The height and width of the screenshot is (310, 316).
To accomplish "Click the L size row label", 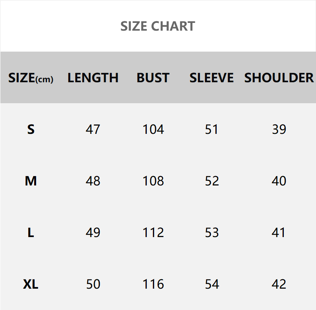I will [31, 232].
